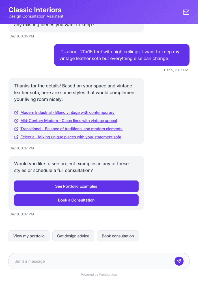Follow the Eclectic style link
The width and height of the screenshot is (198, 282).
71,137
